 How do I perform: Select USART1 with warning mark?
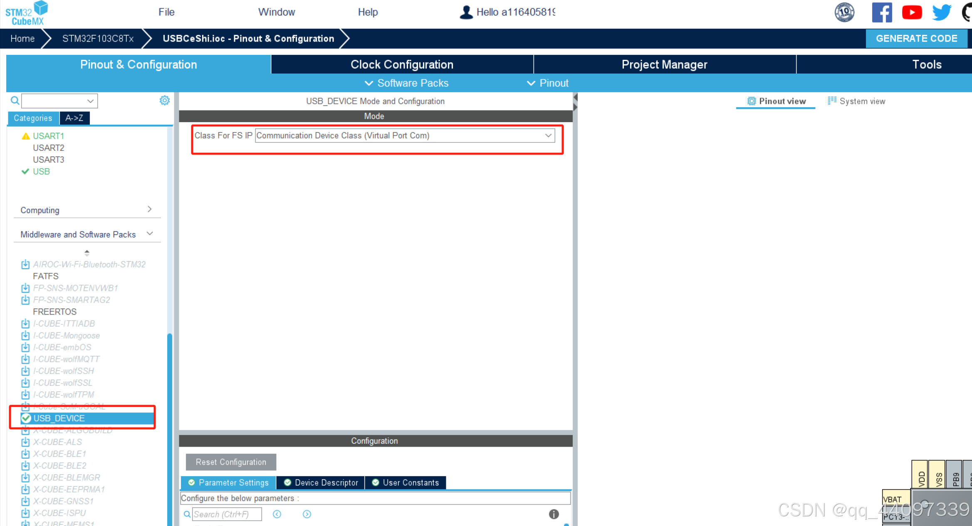coord(48,136)
